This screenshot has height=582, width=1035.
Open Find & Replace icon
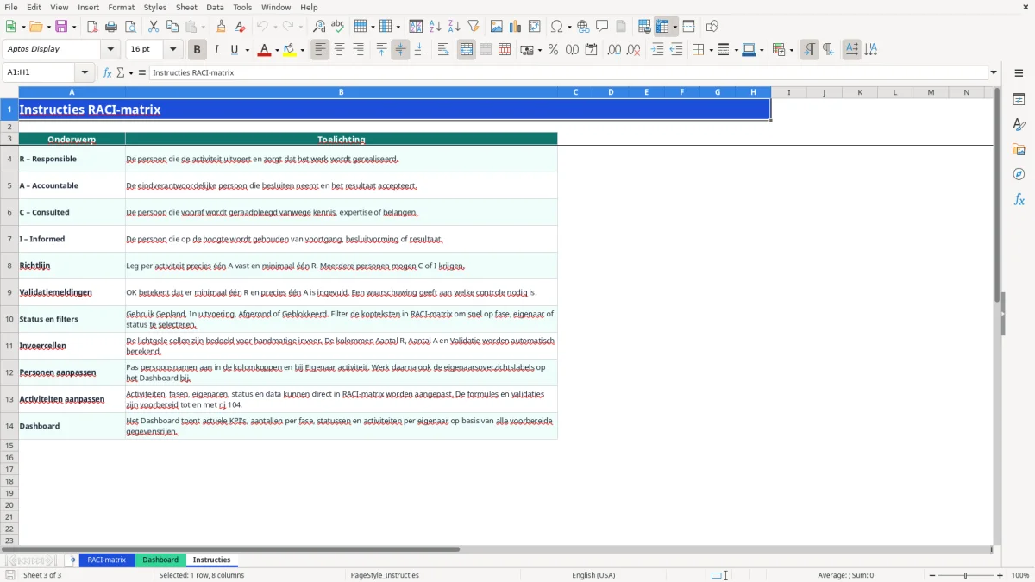click(x=319, y=27)
